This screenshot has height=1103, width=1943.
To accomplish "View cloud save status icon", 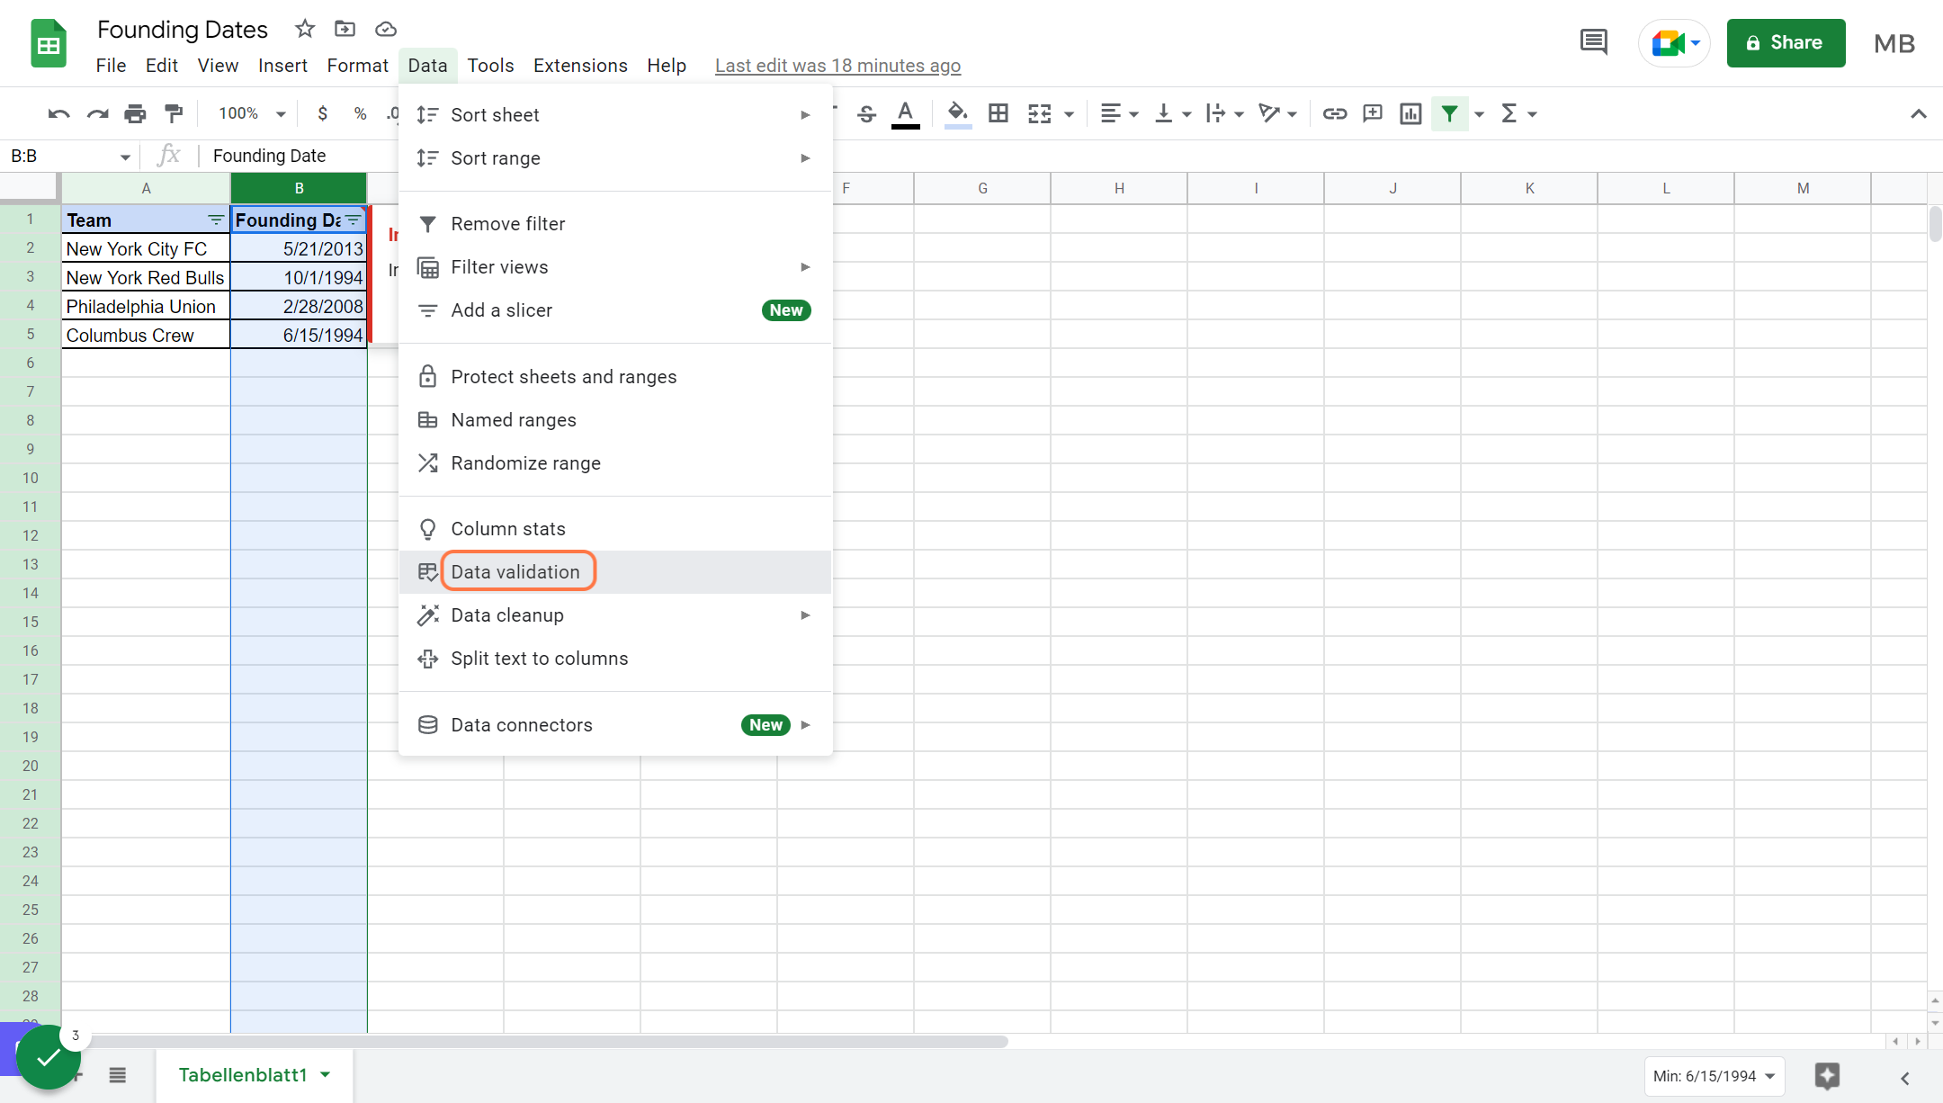I will pyautogui.click(x=386, y=29).
